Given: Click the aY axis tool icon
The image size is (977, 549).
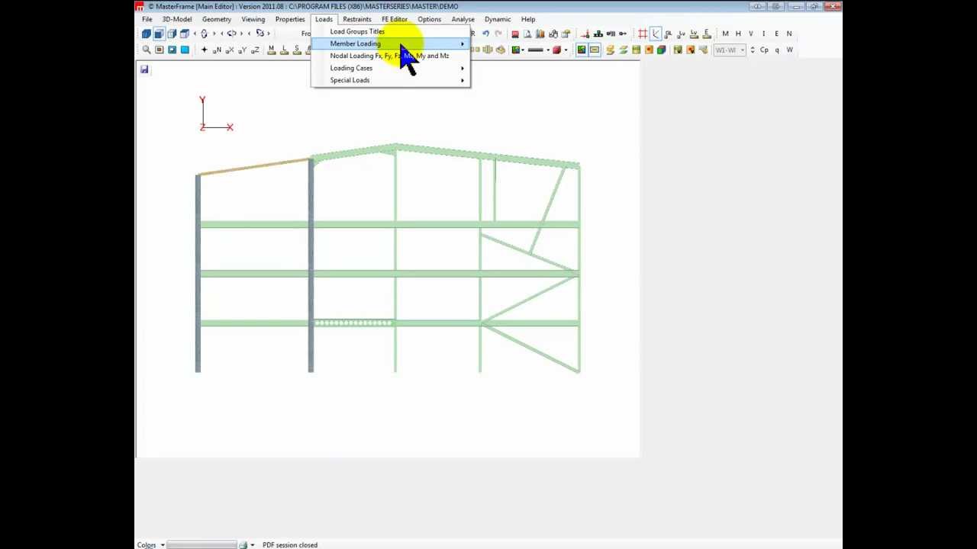Looking at the screenshot, I should pos(243,50).
